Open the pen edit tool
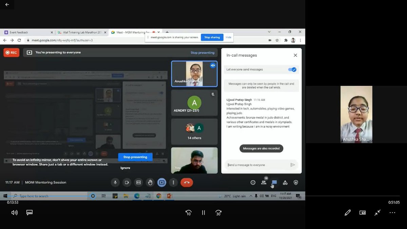407x229 pixels. pyautogui.click(x=348, y=213)
